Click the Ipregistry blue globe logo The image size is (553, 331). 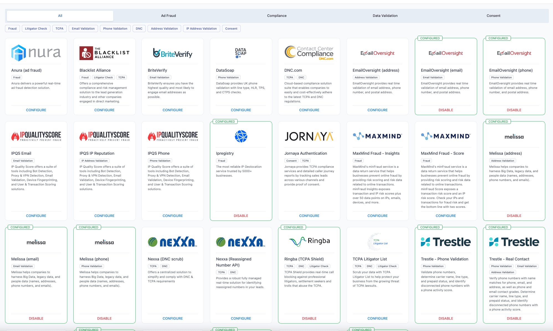[241, 136]
